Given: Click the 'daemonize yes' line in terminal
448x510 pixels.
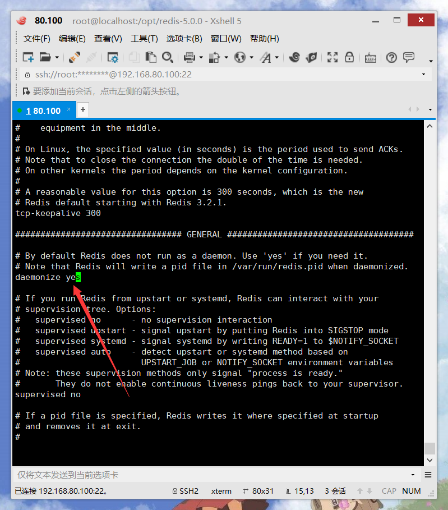Looking at the screenshot, I should click(48, 277).
